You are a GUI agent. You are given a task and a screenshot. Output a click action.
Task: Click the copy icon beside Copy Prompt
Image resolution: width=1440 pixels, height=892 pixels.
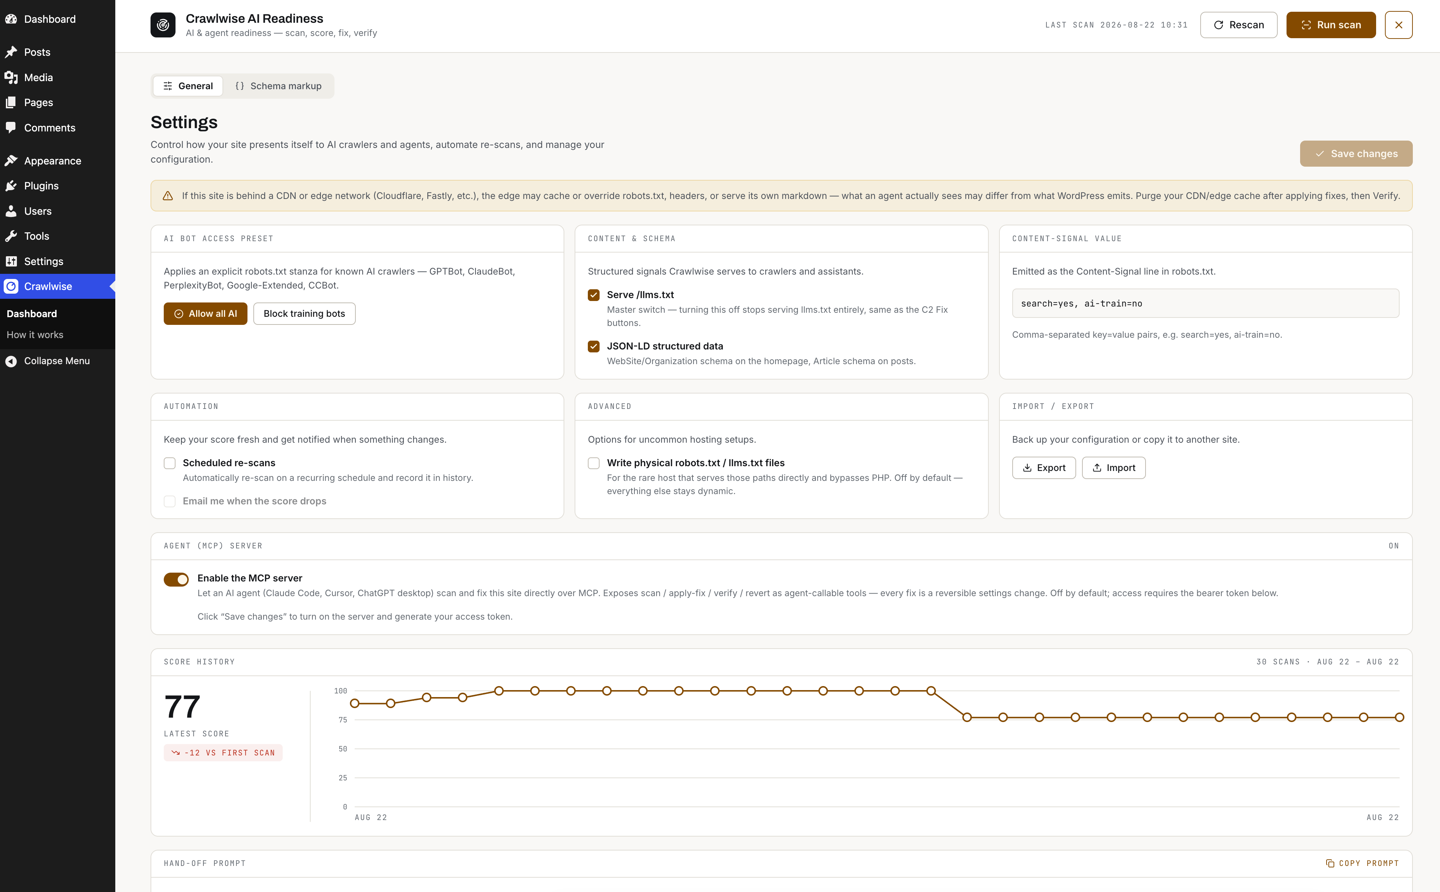(1330, 863)
